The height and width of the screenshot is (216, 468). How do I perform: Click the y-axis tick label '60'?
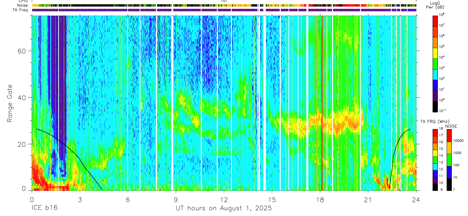[23, 51]
